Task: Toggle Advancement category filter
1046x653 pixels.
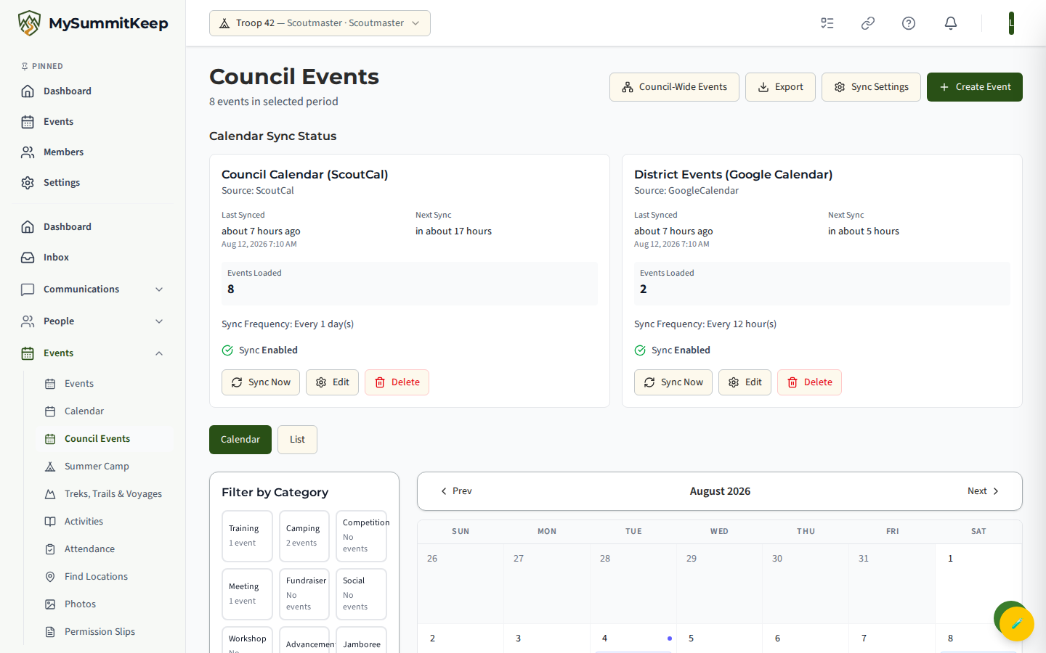Action: pos(304,640)
